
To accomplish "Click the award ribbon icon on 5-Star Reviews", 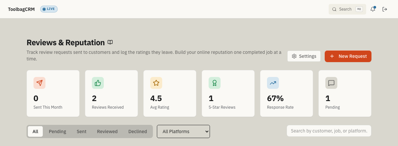I will [x=215, y=83].
